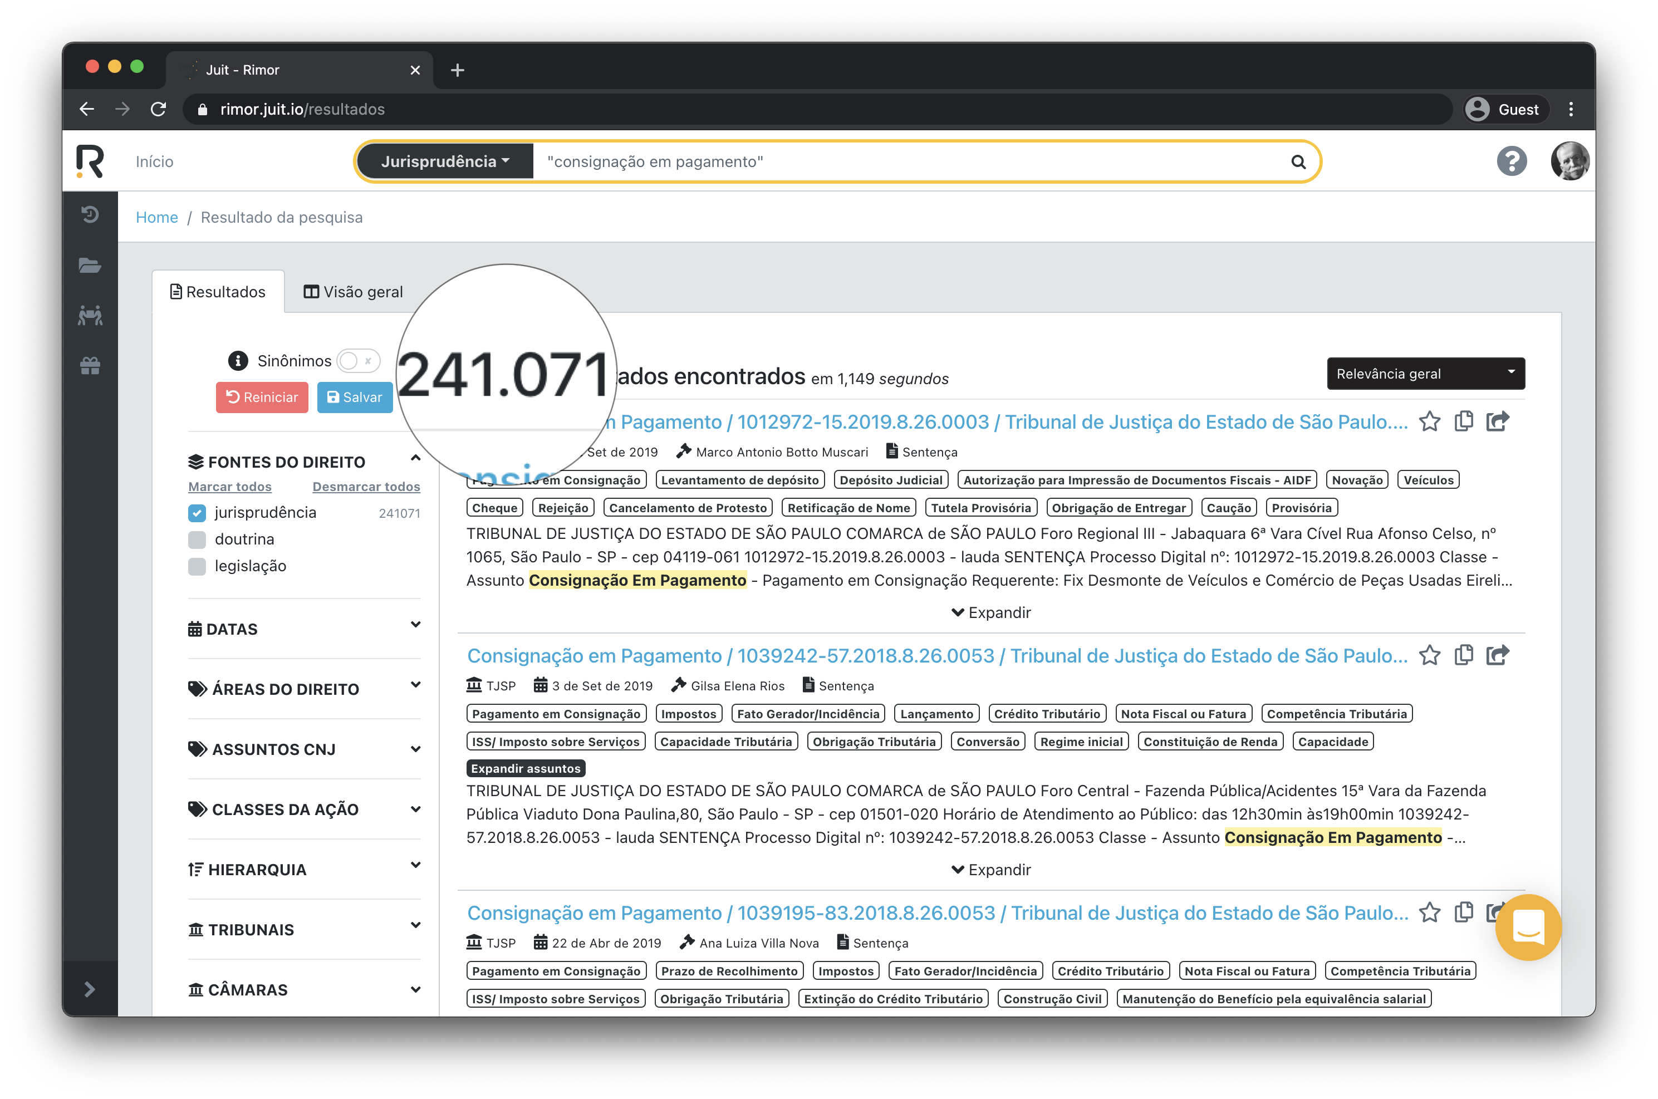This screenshot has width=1658, height=1099.
Task: Collapse the FONTES DO DIREITO section
Action: (x=416, y=459)
